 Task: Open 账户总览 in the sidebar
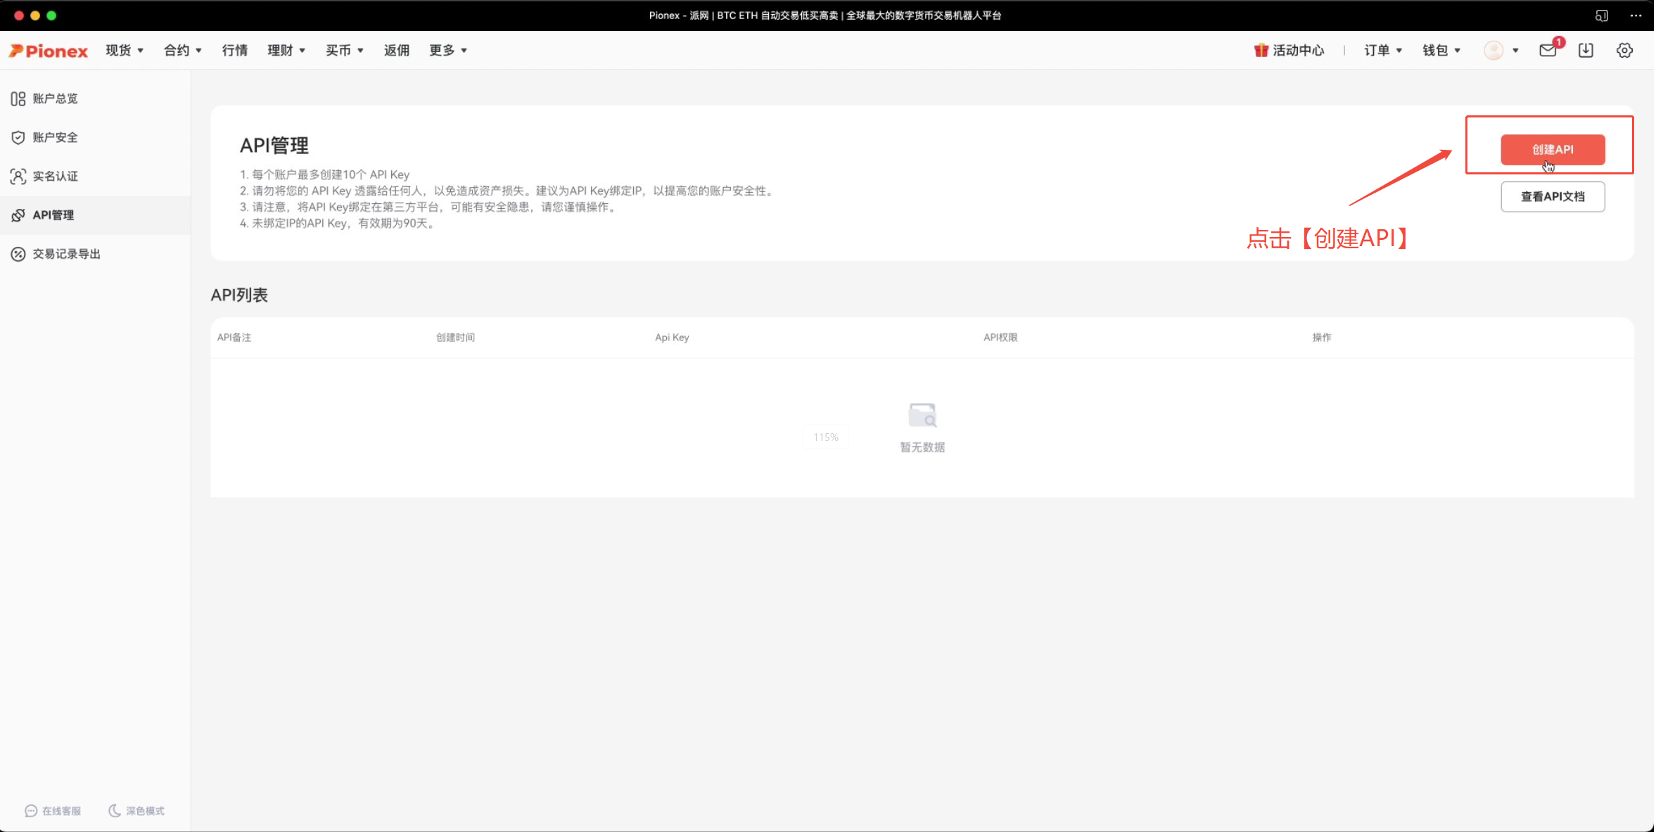tap(55, 98)
